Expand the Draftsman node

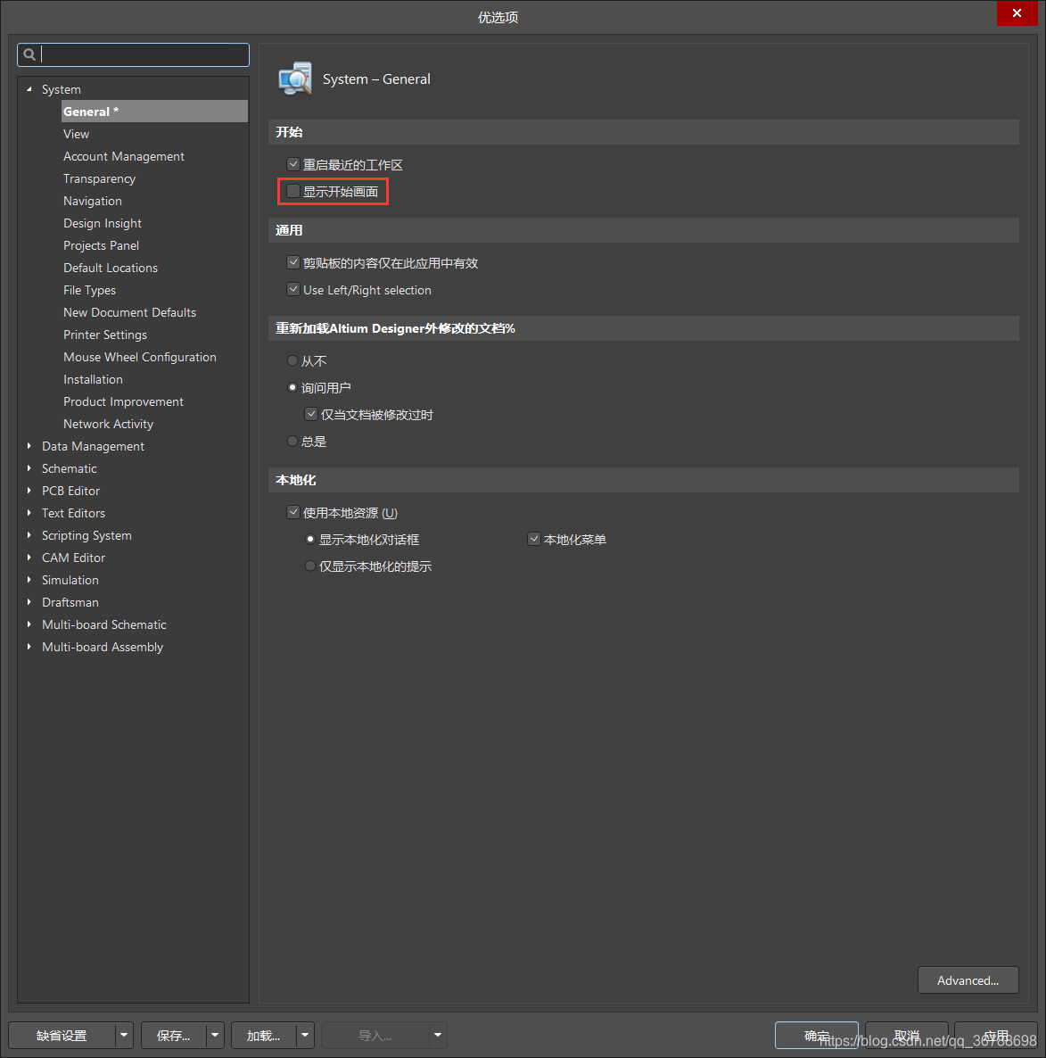(29, 602)
